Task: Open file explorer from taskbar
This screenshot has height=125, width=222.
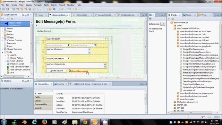Action: (x=75, y=122)
